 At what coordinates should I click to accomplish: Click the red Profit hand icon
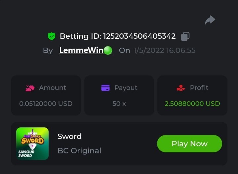click(x=181, y=88)
